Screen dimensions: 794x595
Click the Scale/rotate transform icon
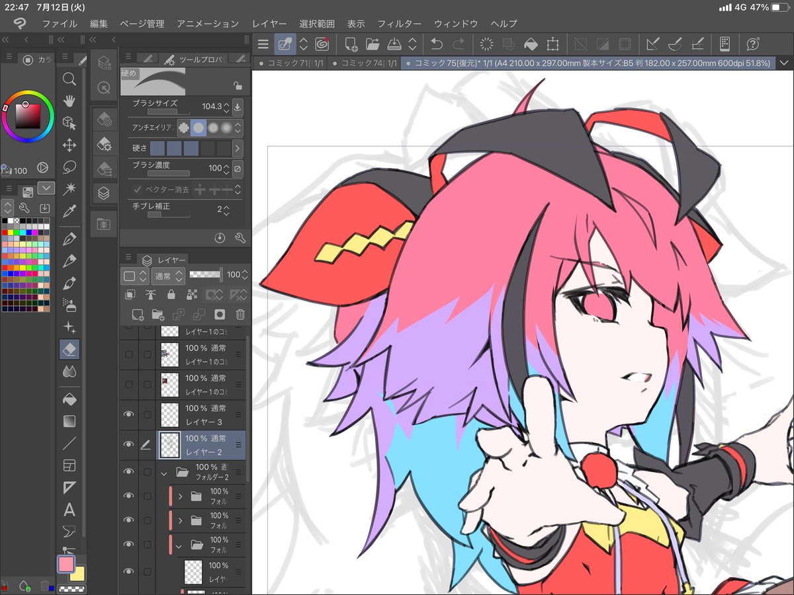pyautogui.click(x=553, y=44)
